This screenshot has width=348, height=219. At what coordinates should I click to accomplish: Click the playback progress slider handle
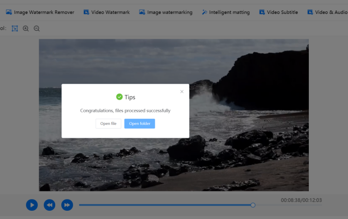point(253,205)
